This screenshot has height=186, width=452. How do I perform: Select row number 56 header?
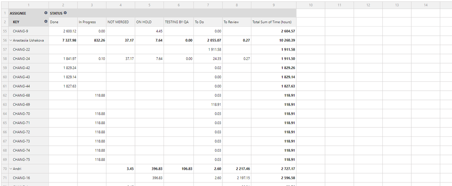pos(5,41)
